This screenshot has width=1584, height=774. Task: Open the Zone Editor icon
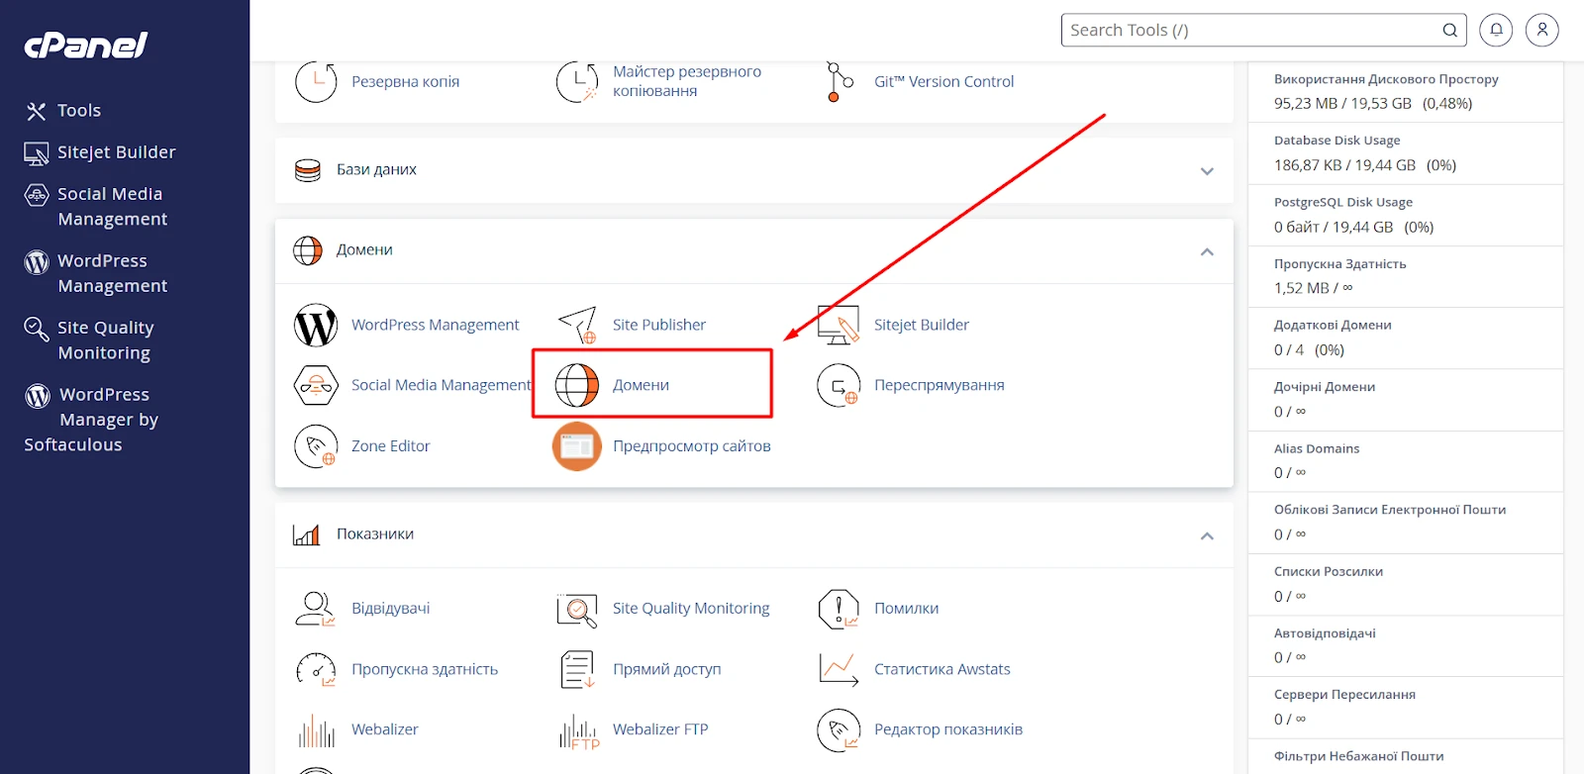point(316,446)
